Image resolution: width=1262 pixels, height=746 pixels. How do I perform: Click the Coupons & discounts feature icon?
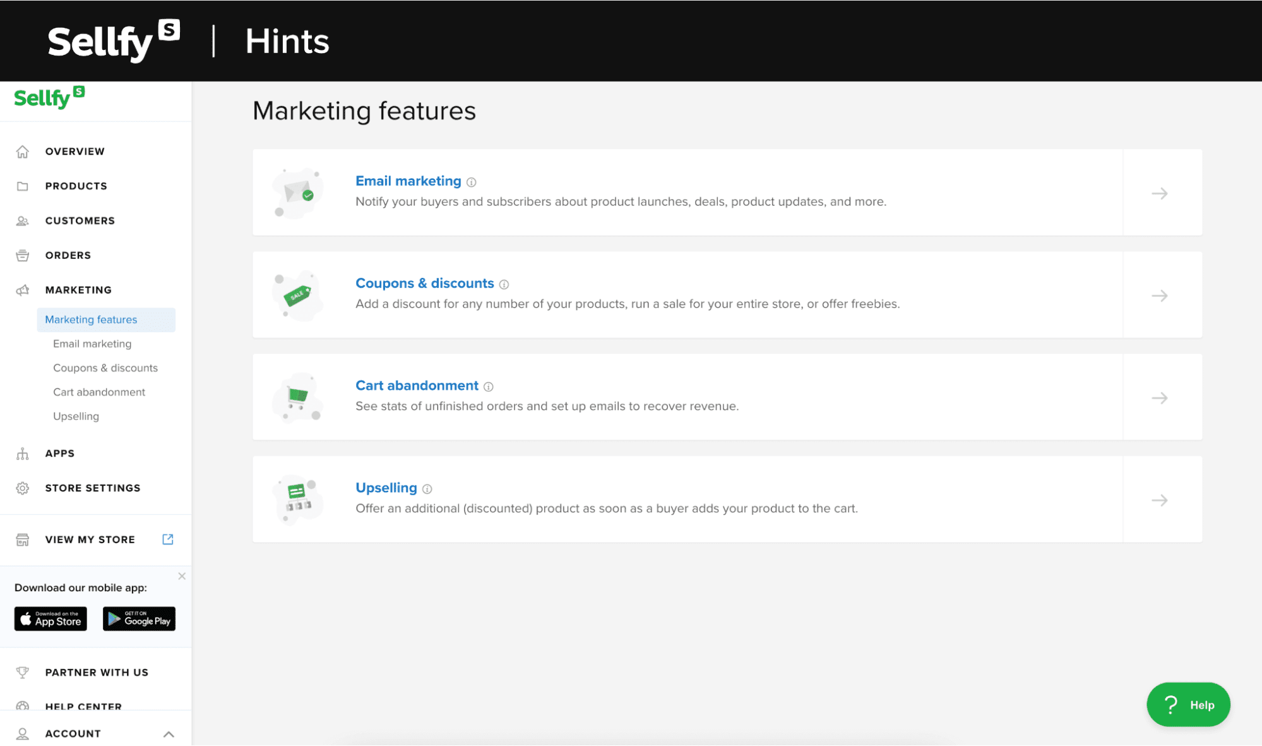[300, 294]
